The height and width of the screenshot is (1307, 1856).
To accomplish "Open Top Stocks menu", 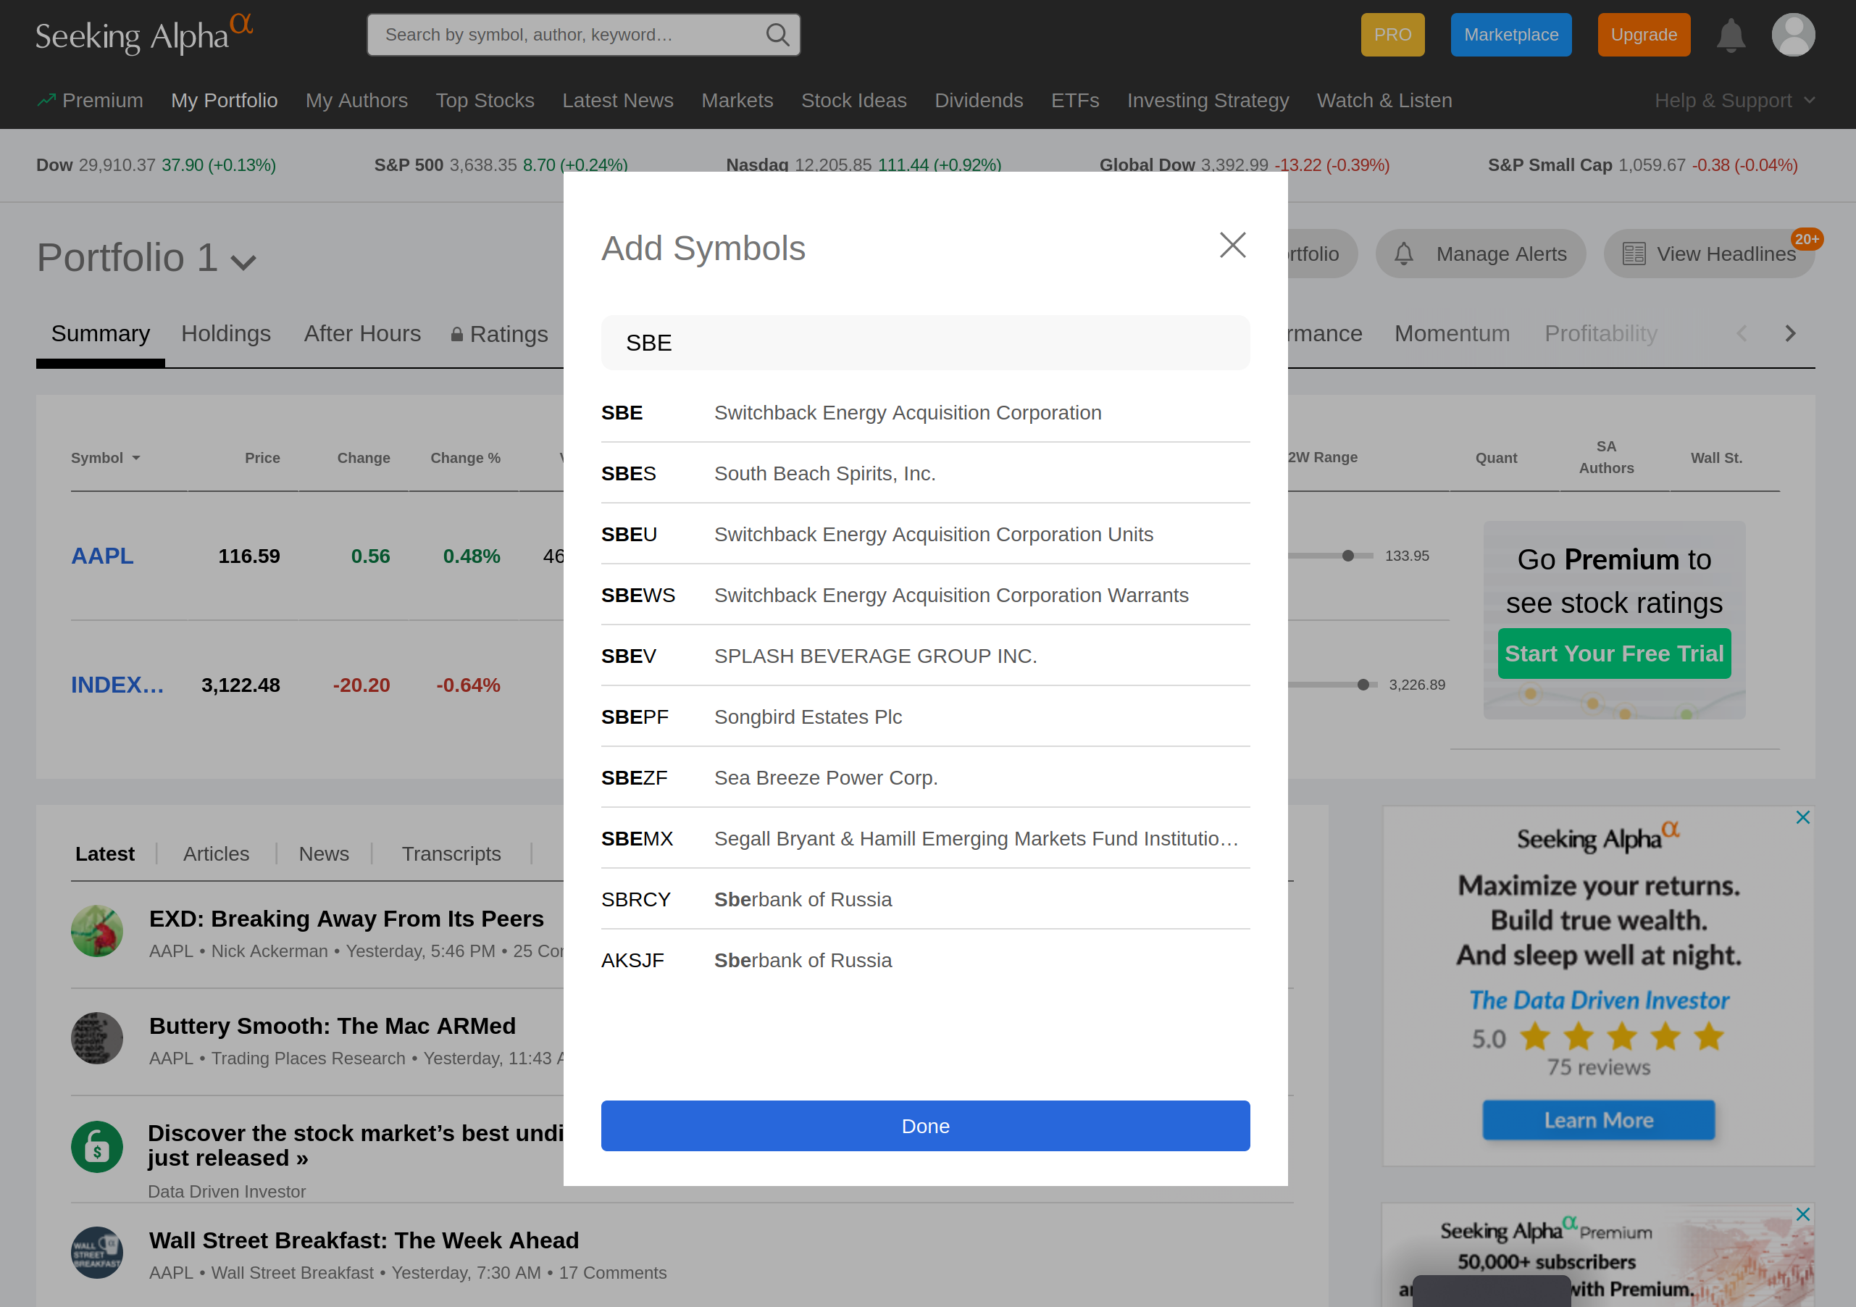I will (x=485, y=100).
